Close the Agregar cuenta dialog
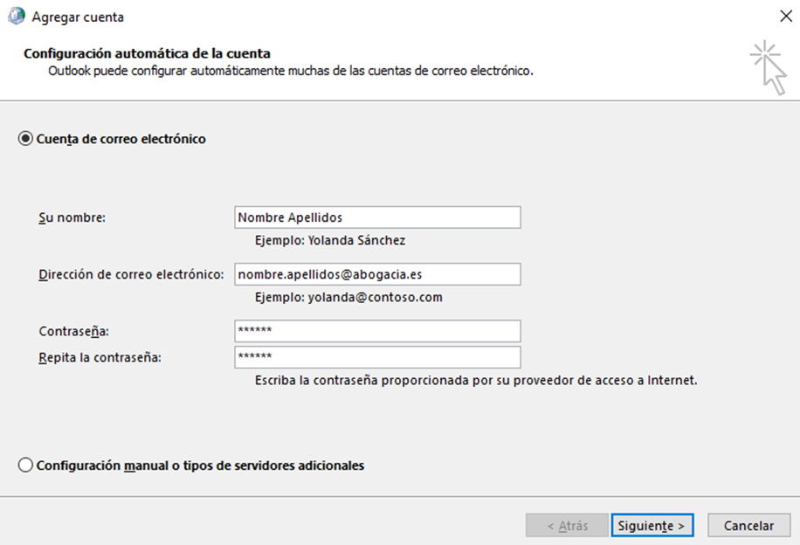 [x=784, y=16]
